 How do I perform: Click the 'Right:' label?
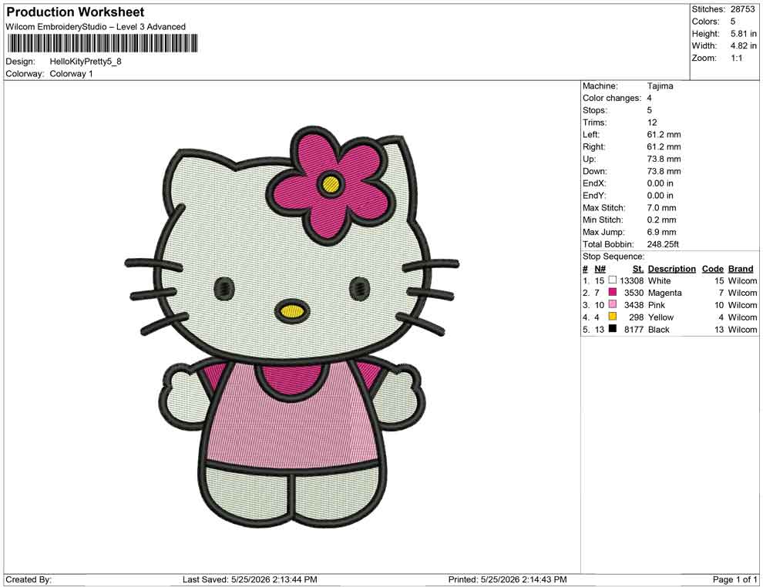tap(594, 147)
